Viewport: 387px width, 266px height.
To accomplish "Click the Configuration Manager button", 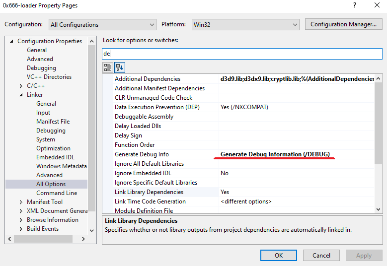I will point(343,24).
